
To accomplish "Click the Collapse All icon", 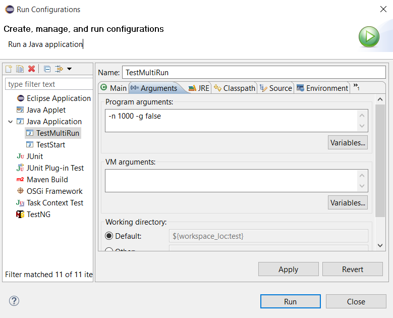I will coord(47,69).
